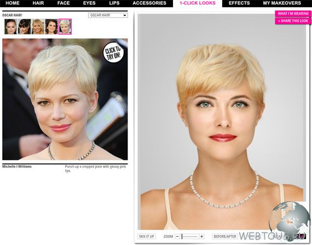Choose the second thumbnail with dark bangs
The width and height of the screenshot is (312, 245).
[25, 27]
